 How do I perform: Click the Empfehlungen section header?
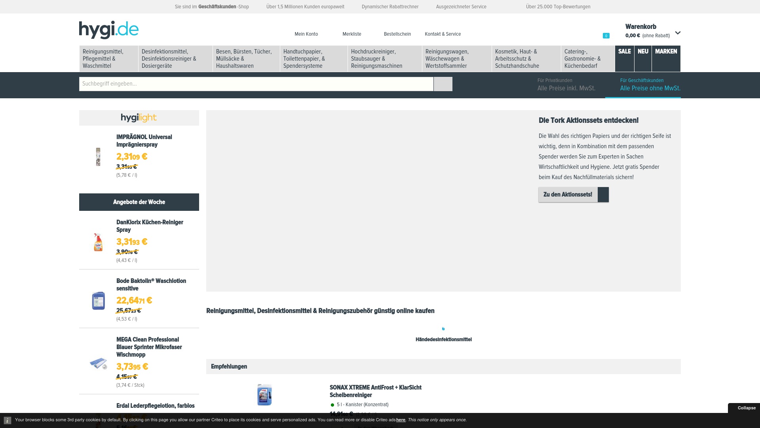(x=443, y=367)
